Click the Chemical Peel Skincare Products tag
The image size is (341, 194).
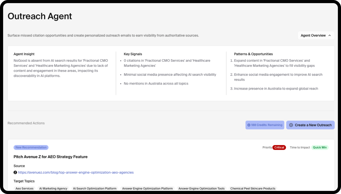point(253,188)
